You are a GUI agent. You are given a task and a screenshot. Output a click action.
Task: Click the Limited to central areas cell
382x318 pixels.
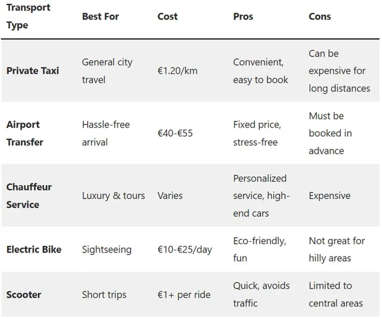coord(336,294)
